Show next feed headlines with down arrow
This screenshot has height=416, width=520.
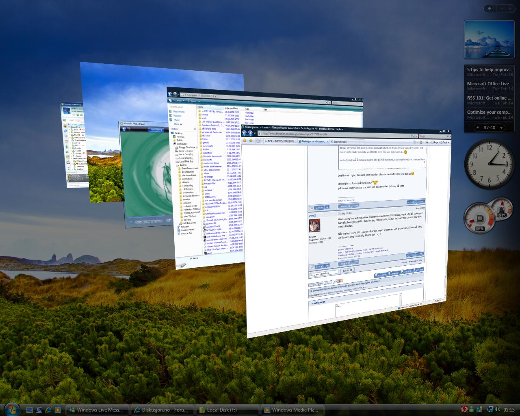501,128
